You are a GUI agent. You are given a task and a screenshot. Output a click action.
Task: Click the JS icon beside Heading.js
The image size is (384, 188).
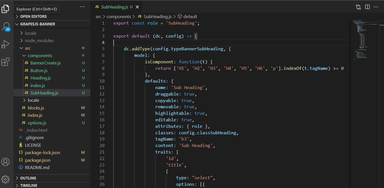26,78
